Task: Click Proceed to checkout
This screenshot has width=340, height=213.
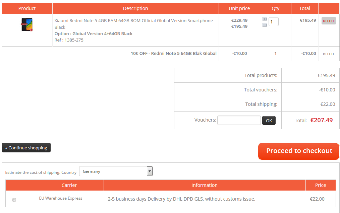Action: (x=299, y=151)
